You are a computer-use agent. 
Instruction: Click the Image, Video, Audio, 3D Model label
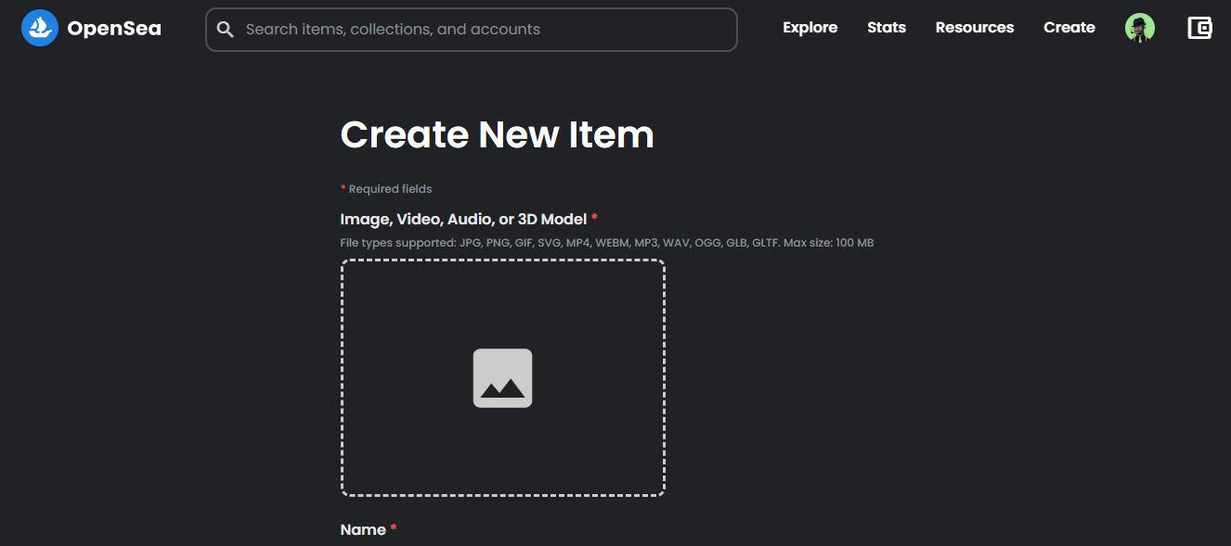tap(463, 220)
